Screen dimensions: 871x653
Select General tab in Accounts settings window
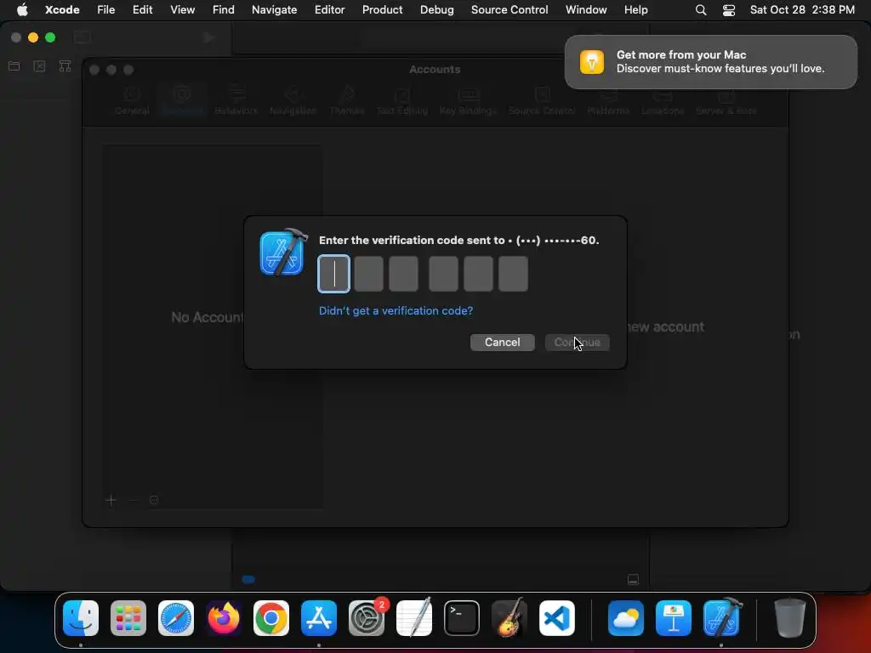(x=132, y=101)
